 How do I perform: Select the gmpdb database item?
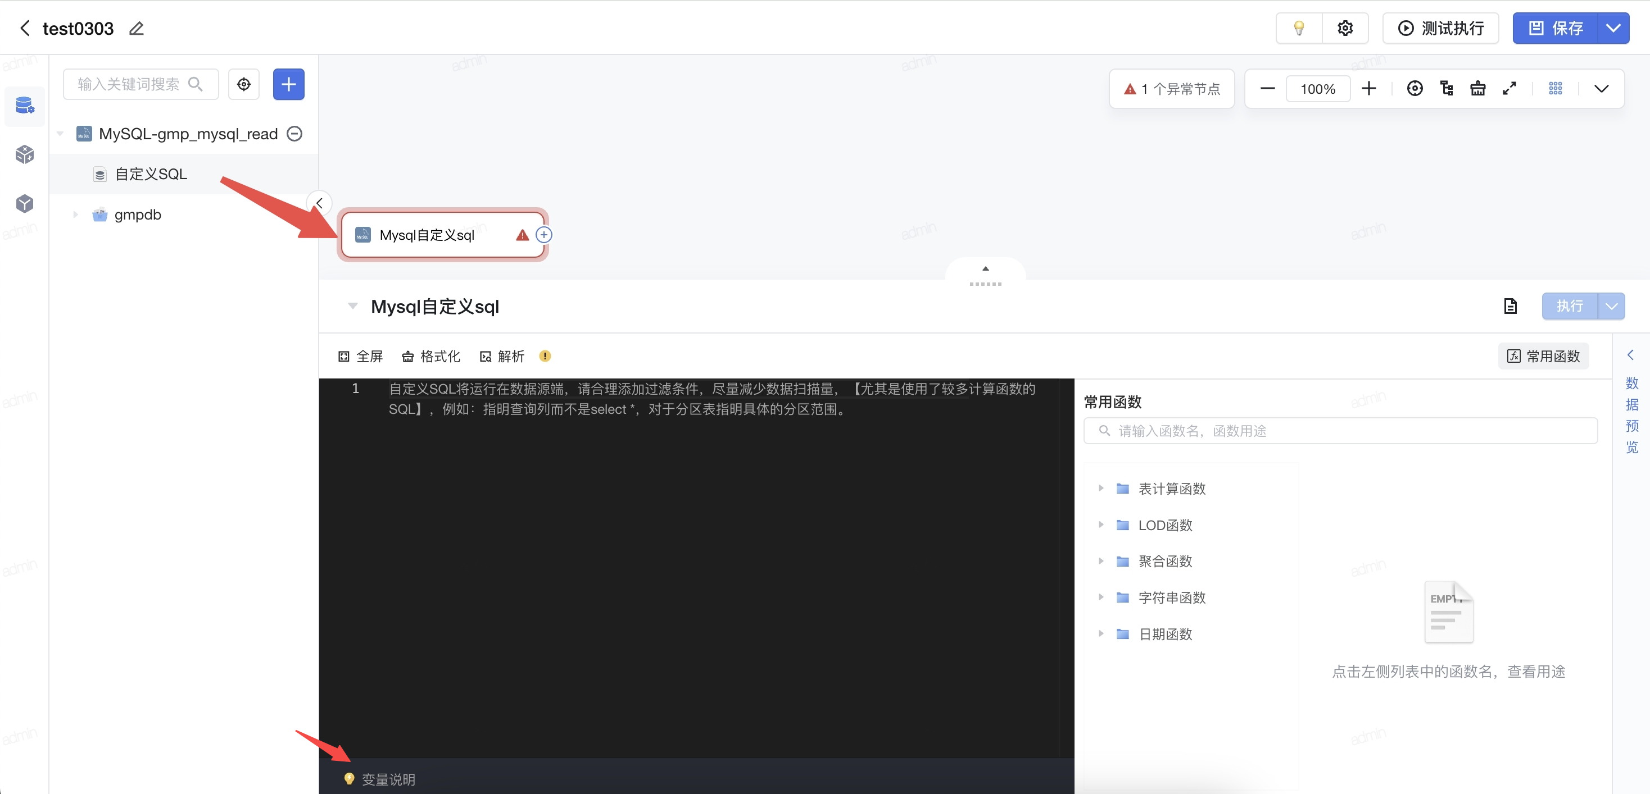point(138,215)
